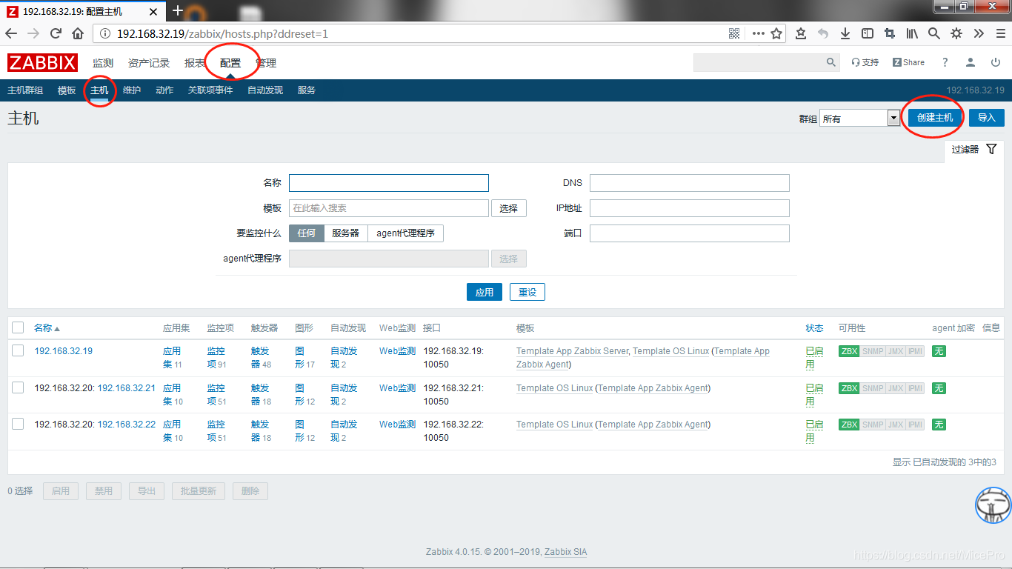Check the box for host 192.168.32.19
The image size is (1012, 569).
(18, 350)
